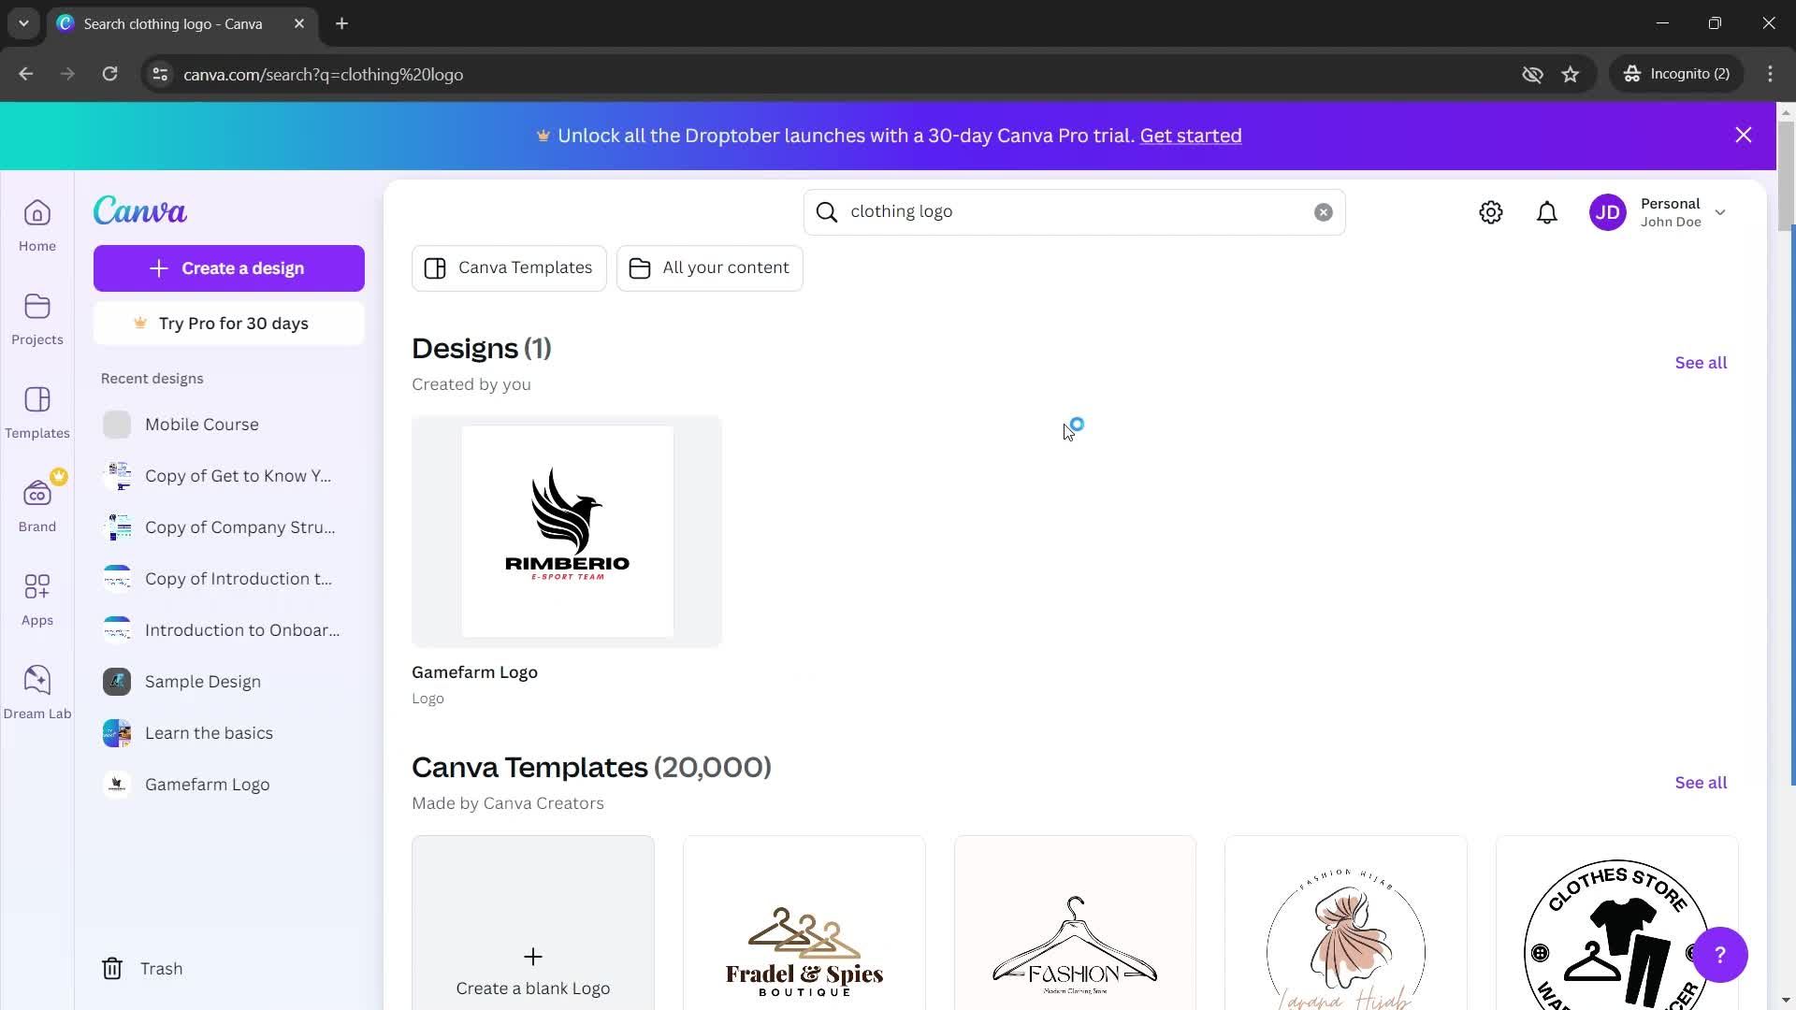Open Copy of Get to Know Y... design
1796x1010 pixels.
229,476
